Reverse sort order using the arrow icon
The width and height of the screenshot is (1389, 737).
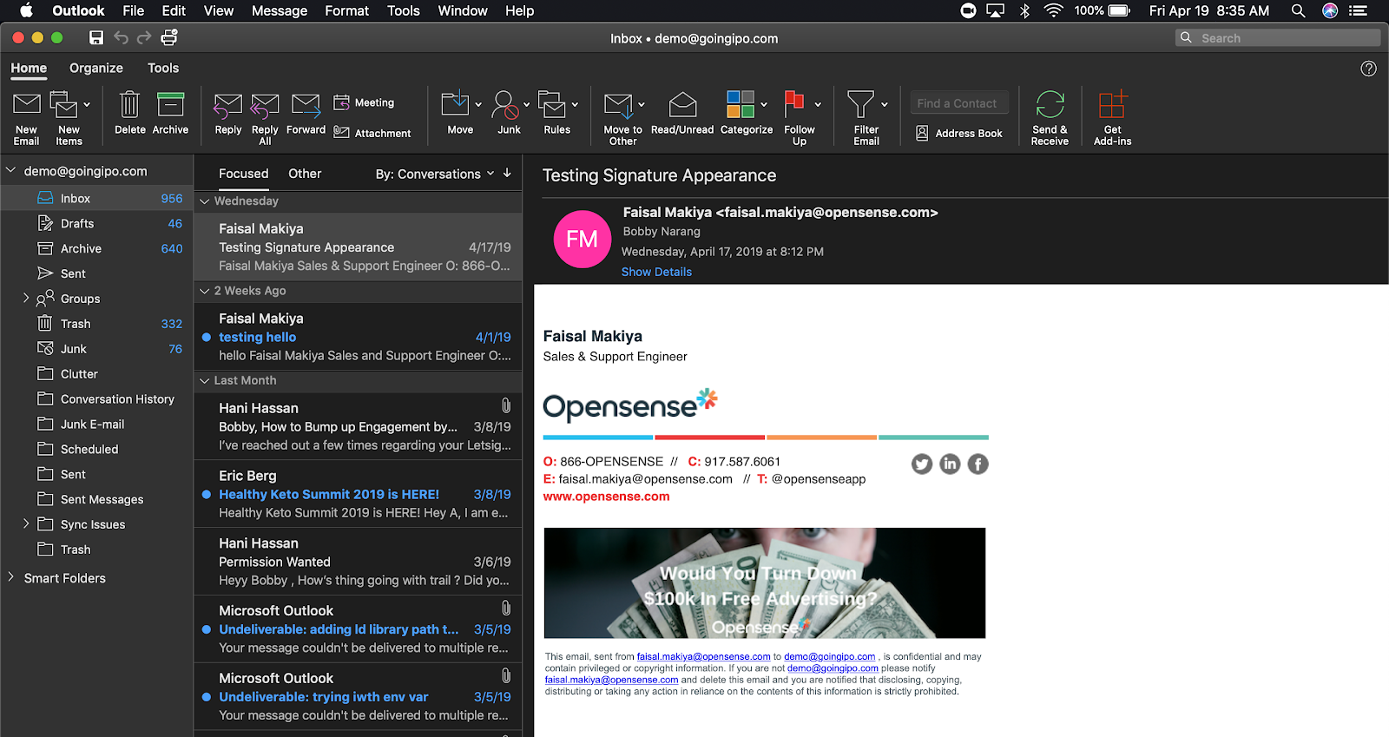coord(507,173)
